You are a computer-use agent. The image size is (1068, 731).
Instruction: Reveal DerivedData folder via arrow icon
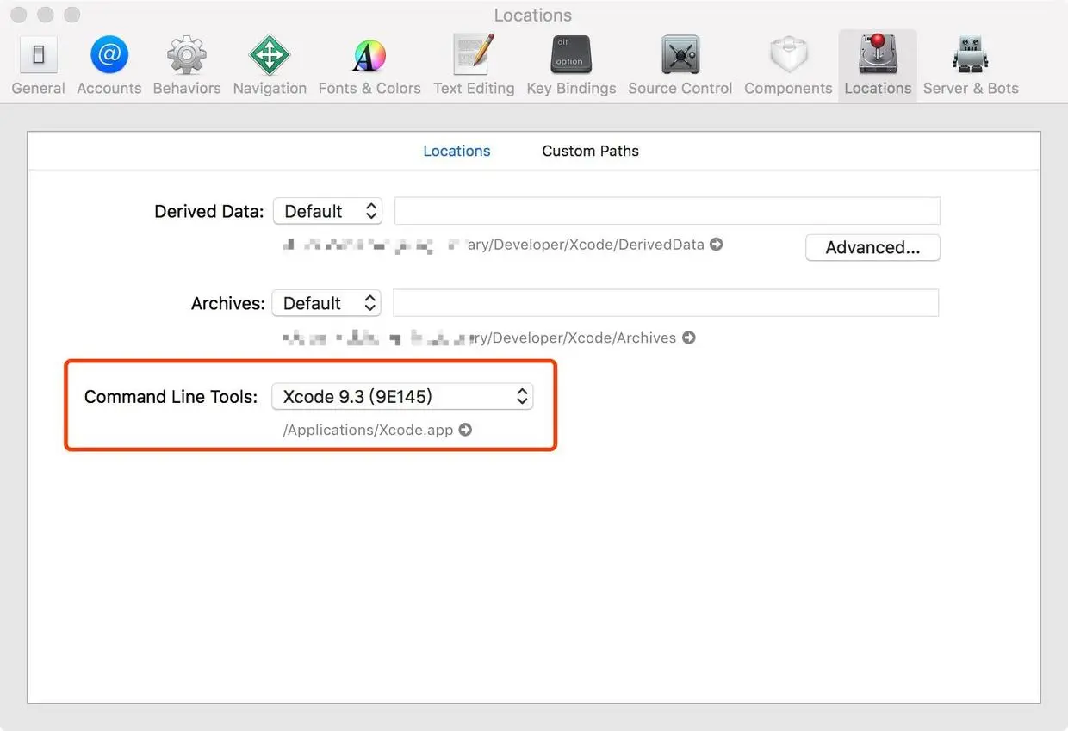coord(716,245)
